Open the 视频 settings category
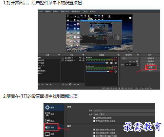Screen dimensions: 164x137 [54, 134]
